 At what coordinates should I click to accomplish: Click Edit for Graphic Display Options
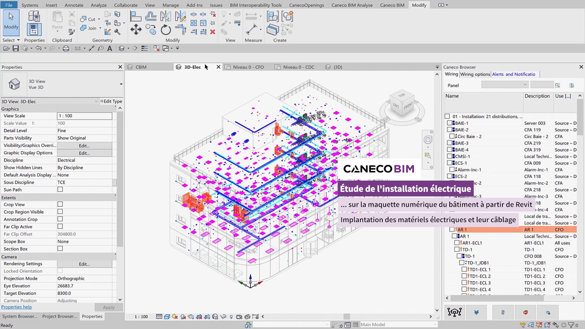pos(84,153)
